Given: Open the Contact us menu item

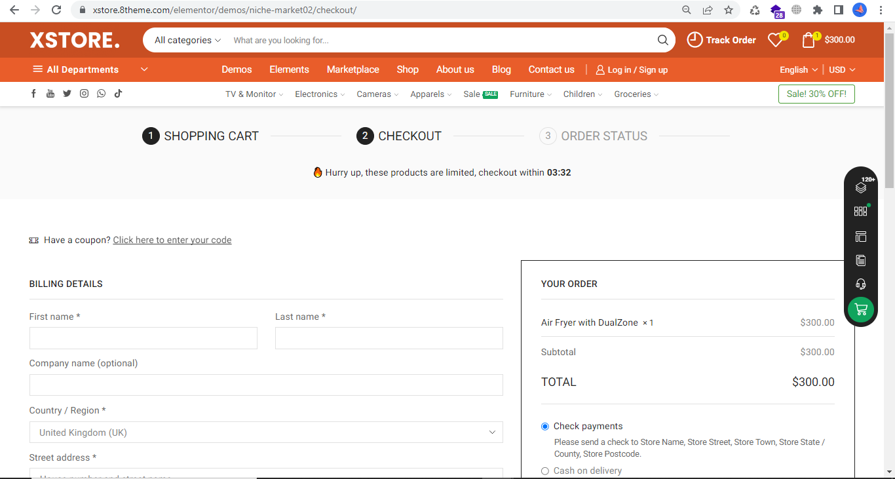Looking at the screenshot, I should [x=552, y=69].
